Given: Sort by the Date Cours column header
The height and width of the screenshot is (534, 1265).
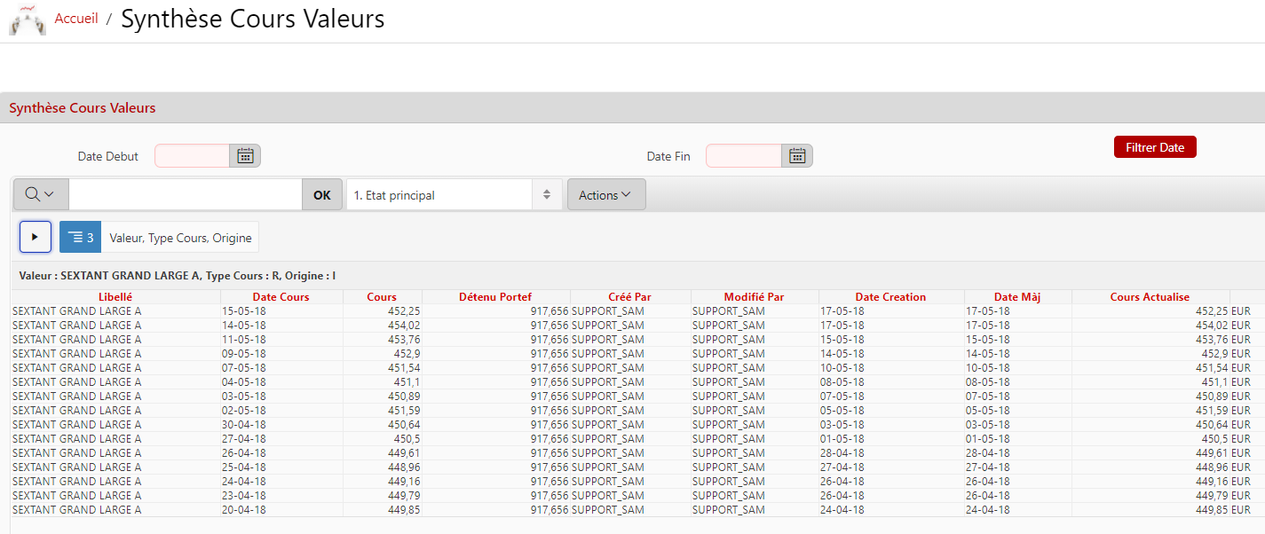Looking at the screenshot, I should [x=281, y=297].
